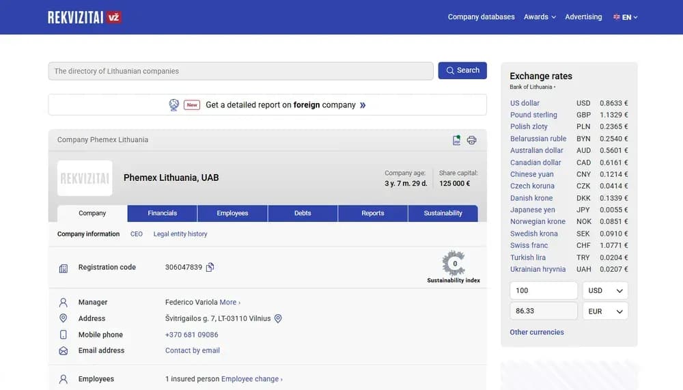Download company PDF report icon

coord(456,140)
